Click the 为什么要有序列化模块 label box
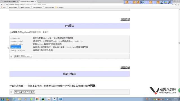This screenshot has width=180, height=101. point(24,92)
